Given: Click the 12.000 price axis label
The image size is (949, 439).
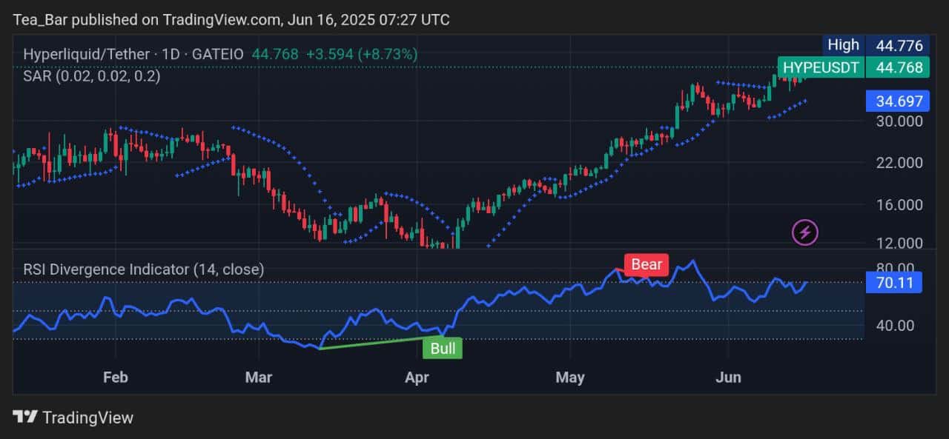Looking at the screenshot, I should [x=899, y=244].
